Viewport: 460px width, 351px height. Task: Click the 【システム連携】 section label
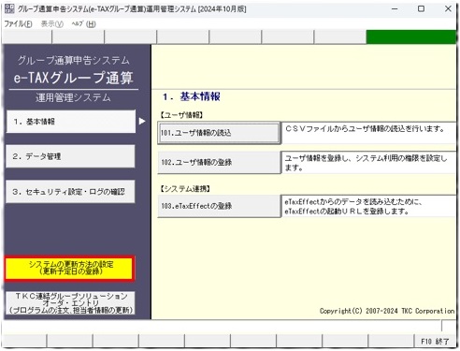point(186,189)
